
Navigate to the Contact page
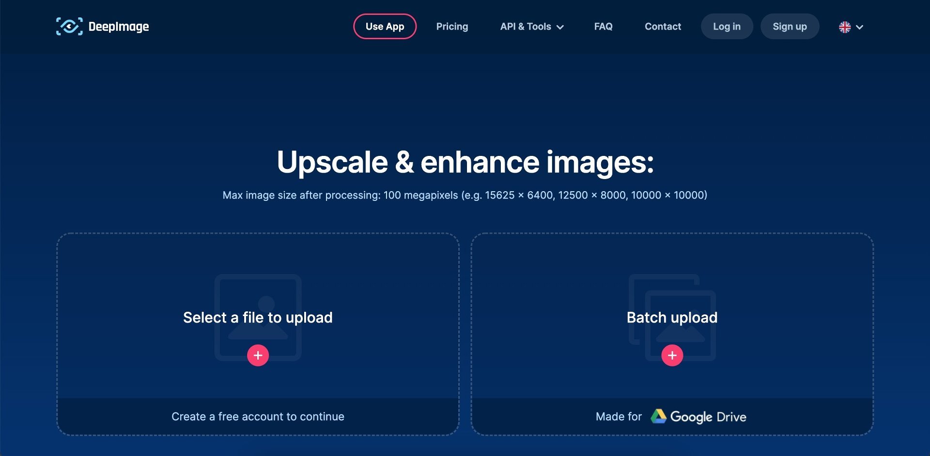click(663, 27)
